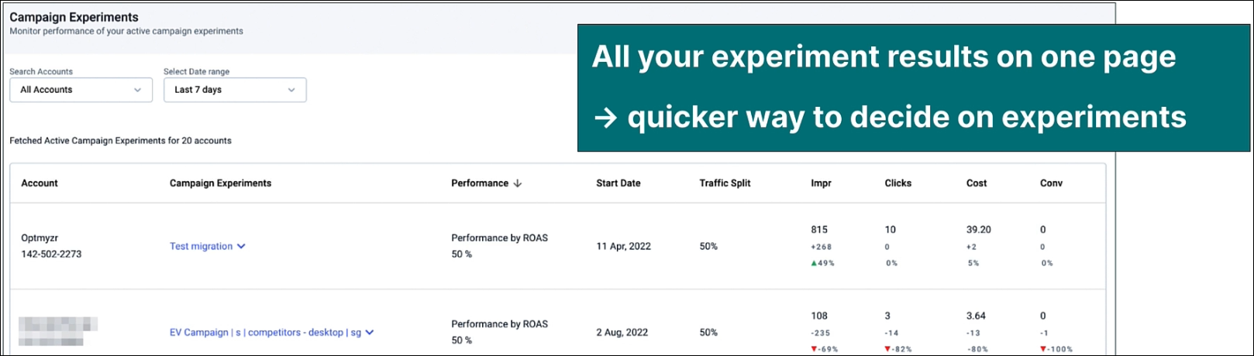The height and width of the screenshot is (356, 1254).
Task: Expand the Test migration experiment chevron
Action: pyautogui.click(x=241, y=246)
